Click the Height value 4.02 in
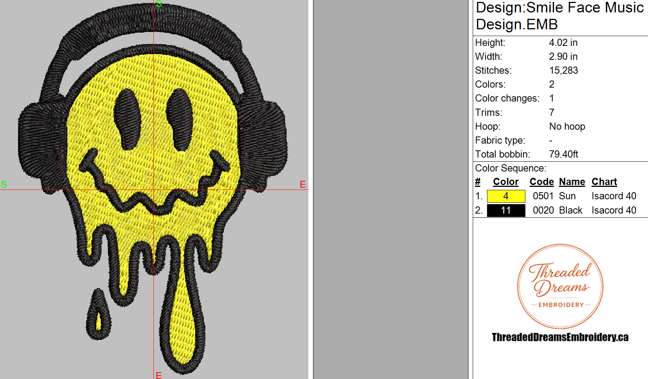 pyautogui.click(x=563, y=43)
